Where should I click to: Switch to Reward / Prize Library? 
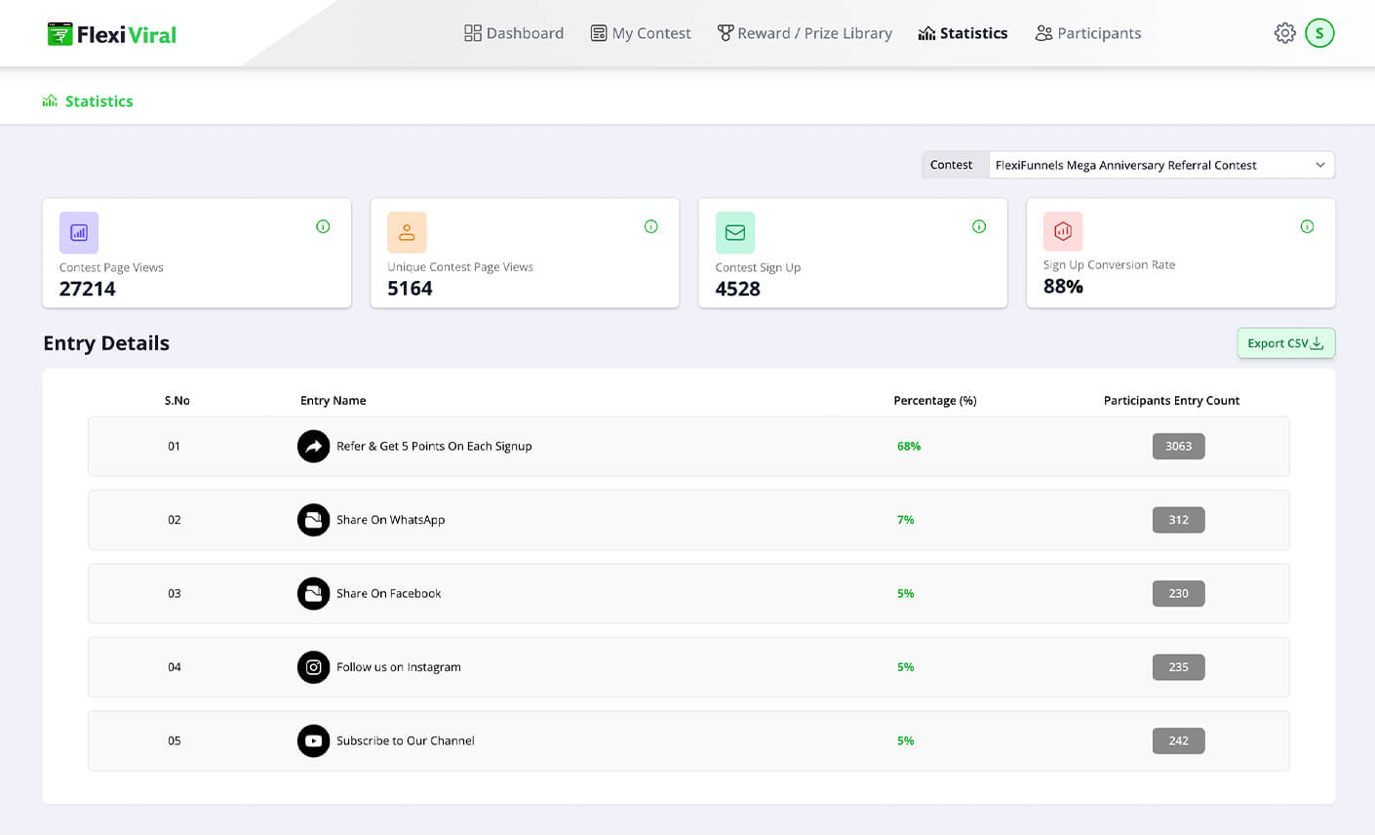[x=805, y=33]
